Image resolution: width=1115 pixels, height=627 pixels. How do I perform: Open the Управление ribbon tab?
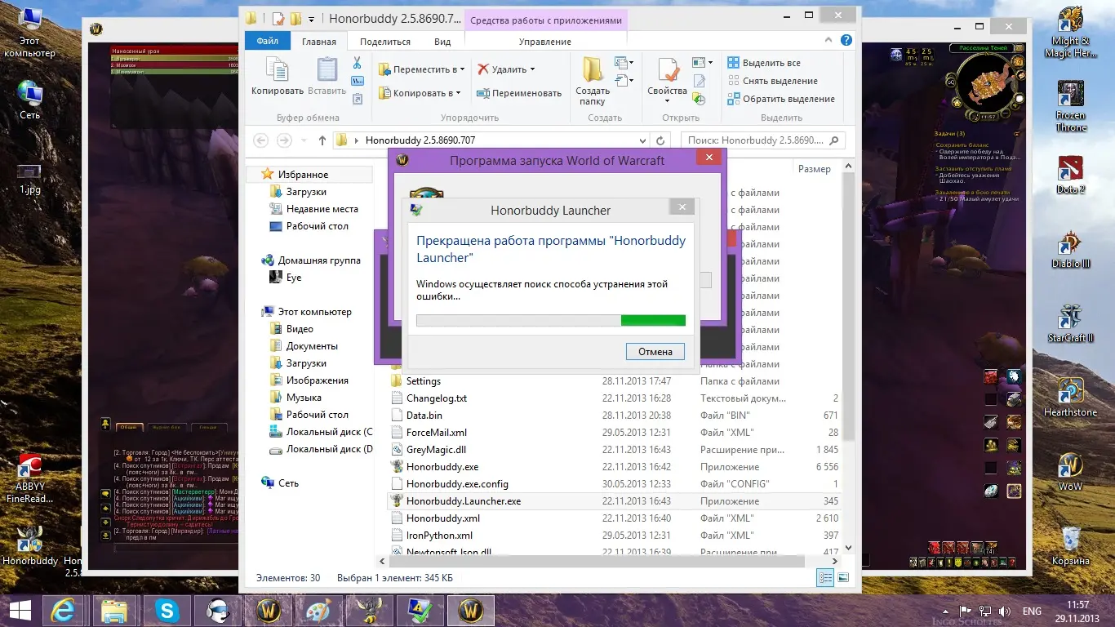(x=545, y=42)
